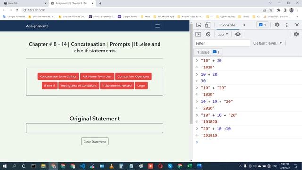Select the '2020' console output
The image size is (302, 170).
208,108
